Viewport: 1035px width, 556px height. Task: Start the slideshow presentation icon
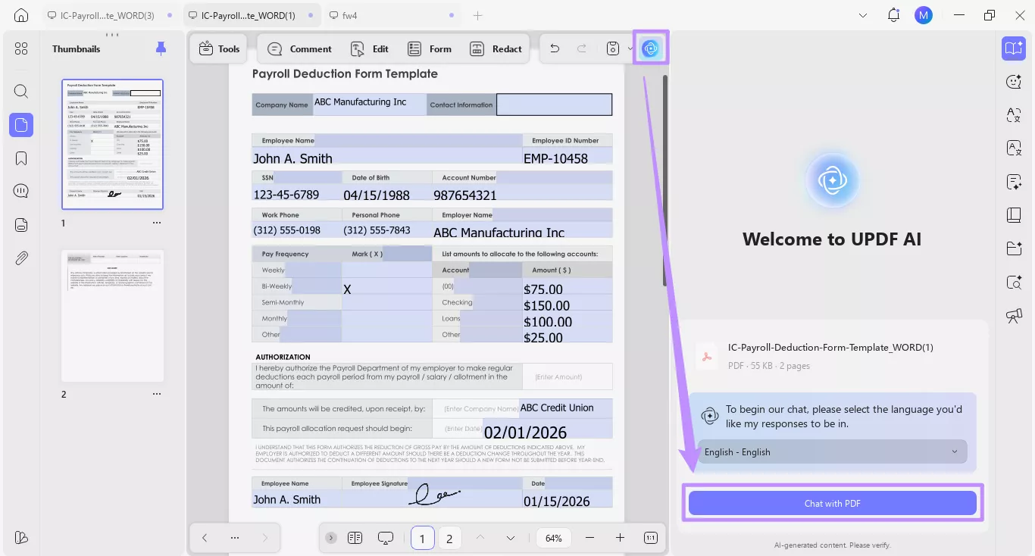(x=386, y=538)
